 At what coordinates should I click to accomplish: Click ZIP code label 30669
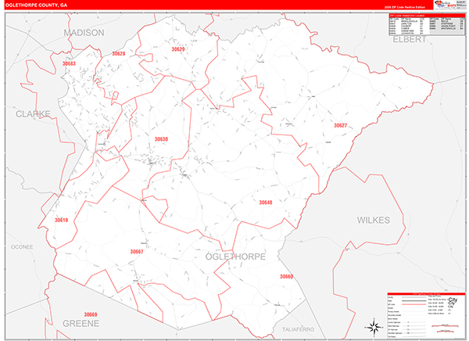click(91, 314)
